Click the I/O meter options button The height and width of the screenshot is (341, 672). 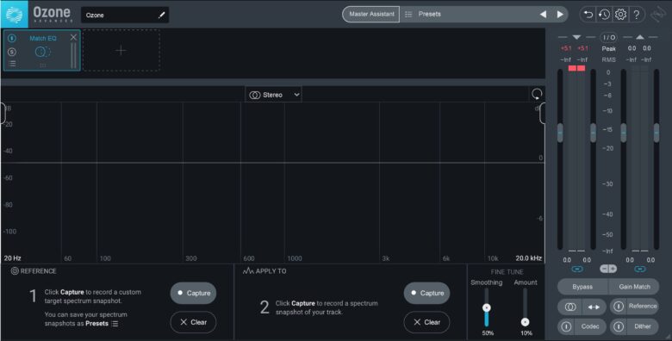tap(608, 38)
